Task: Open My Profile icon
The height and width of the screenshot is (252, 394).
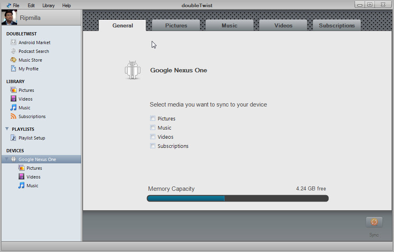Action: pyautogui.click(x=14, y=69)
